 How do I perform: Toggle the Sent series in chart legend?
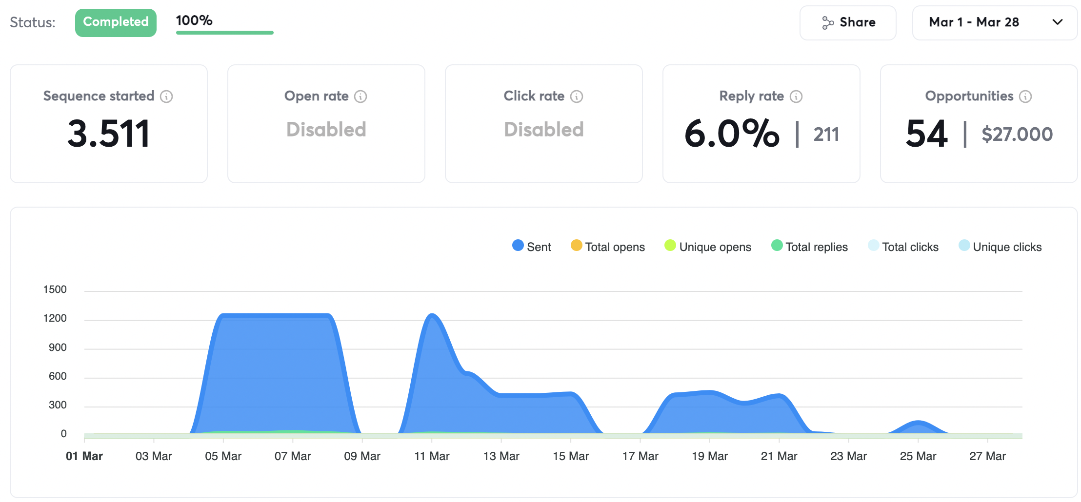(x=531, y=247)
